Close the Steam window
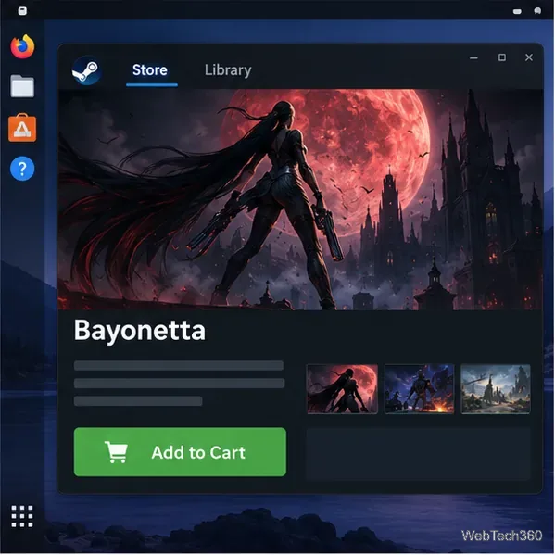The image size is (555, 555). tap(529, 57)
